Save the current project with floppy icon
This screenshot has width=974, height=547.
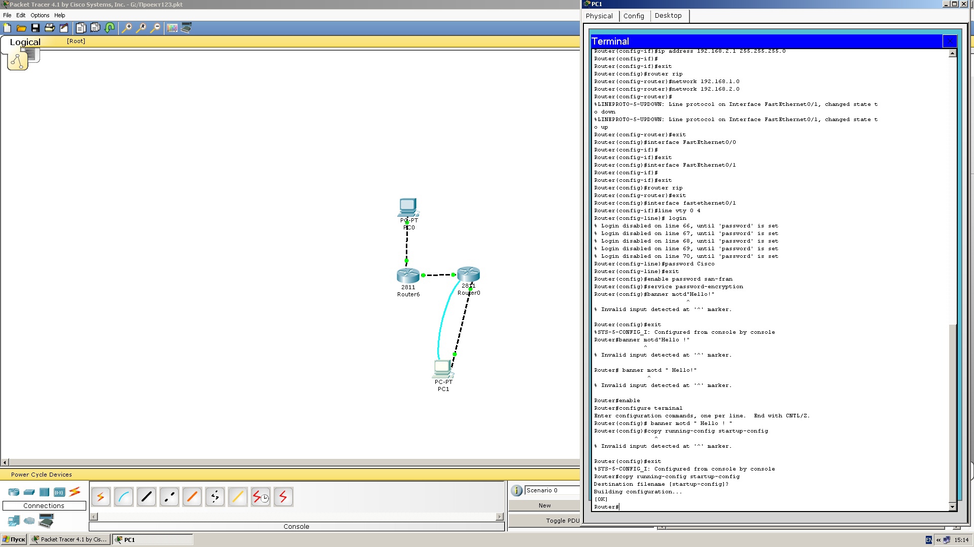click(36, 28)
